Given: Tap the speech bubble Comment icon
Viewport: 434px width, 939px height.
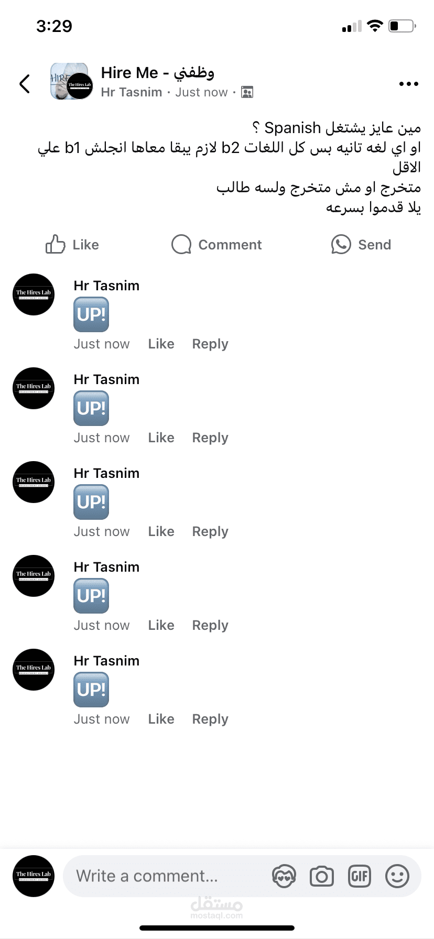Looking at the screenshot, I should click(x=181, y=244).
